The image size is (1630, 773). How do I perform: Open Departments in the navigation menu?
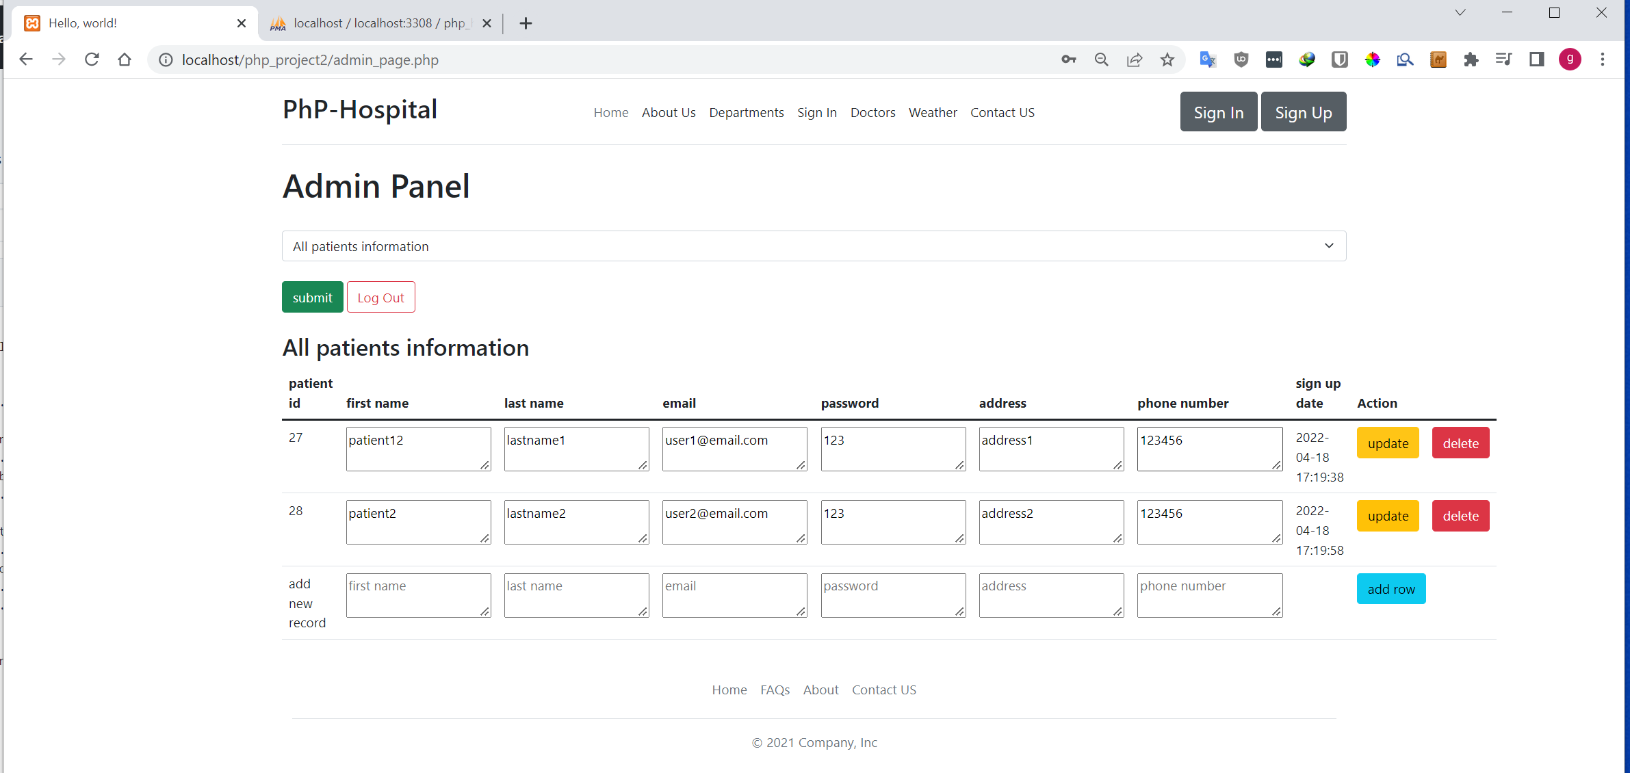(747, 112)
